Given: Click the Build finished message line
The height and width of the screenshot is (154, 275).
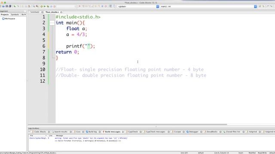Looking at the screenshot, I should (88, 141).
